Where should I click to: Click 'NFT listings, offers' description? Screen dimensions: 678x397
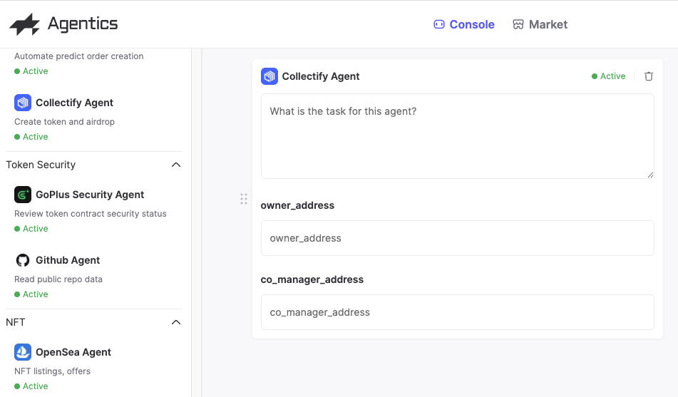click(52, 371)
